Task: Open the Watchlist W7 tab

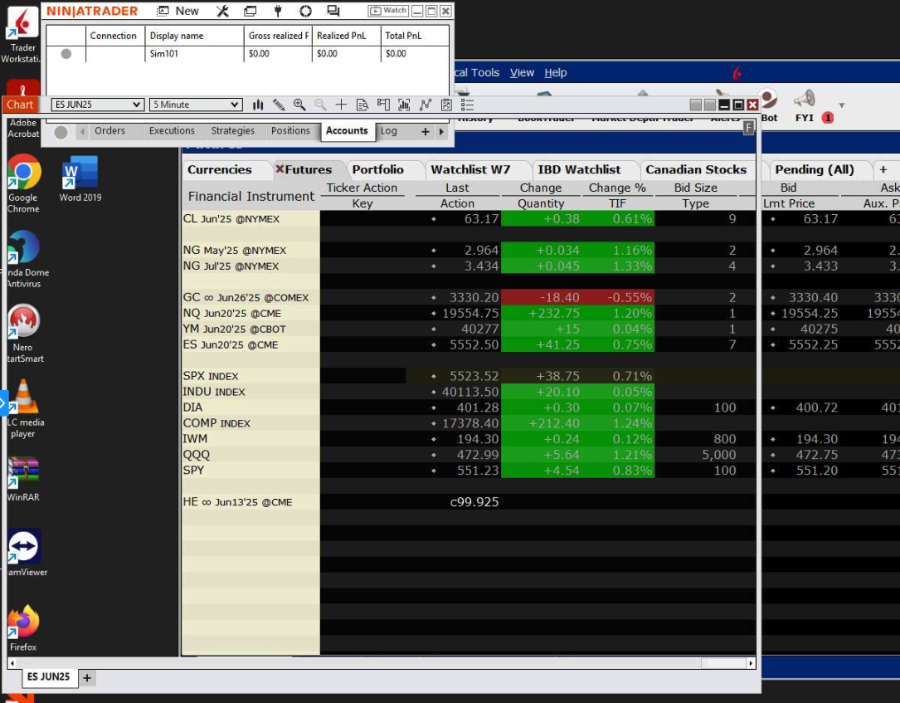Action: tap(470, 169)
